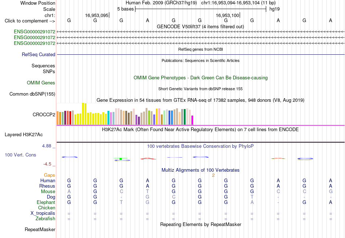The image size is (345, 238).
Task: Click the blue RefSeq Curated gene line
Action: [200, 54]
